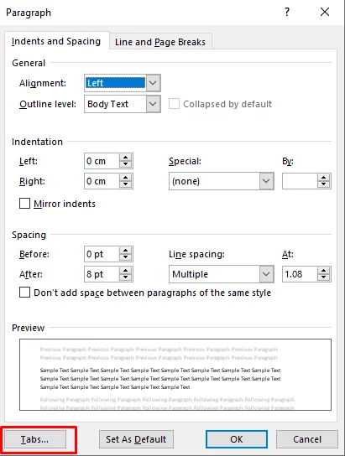This screenshot has width=345, height=456.
Task: Decrease the At value with down arrow
Action: click(323, 277)
